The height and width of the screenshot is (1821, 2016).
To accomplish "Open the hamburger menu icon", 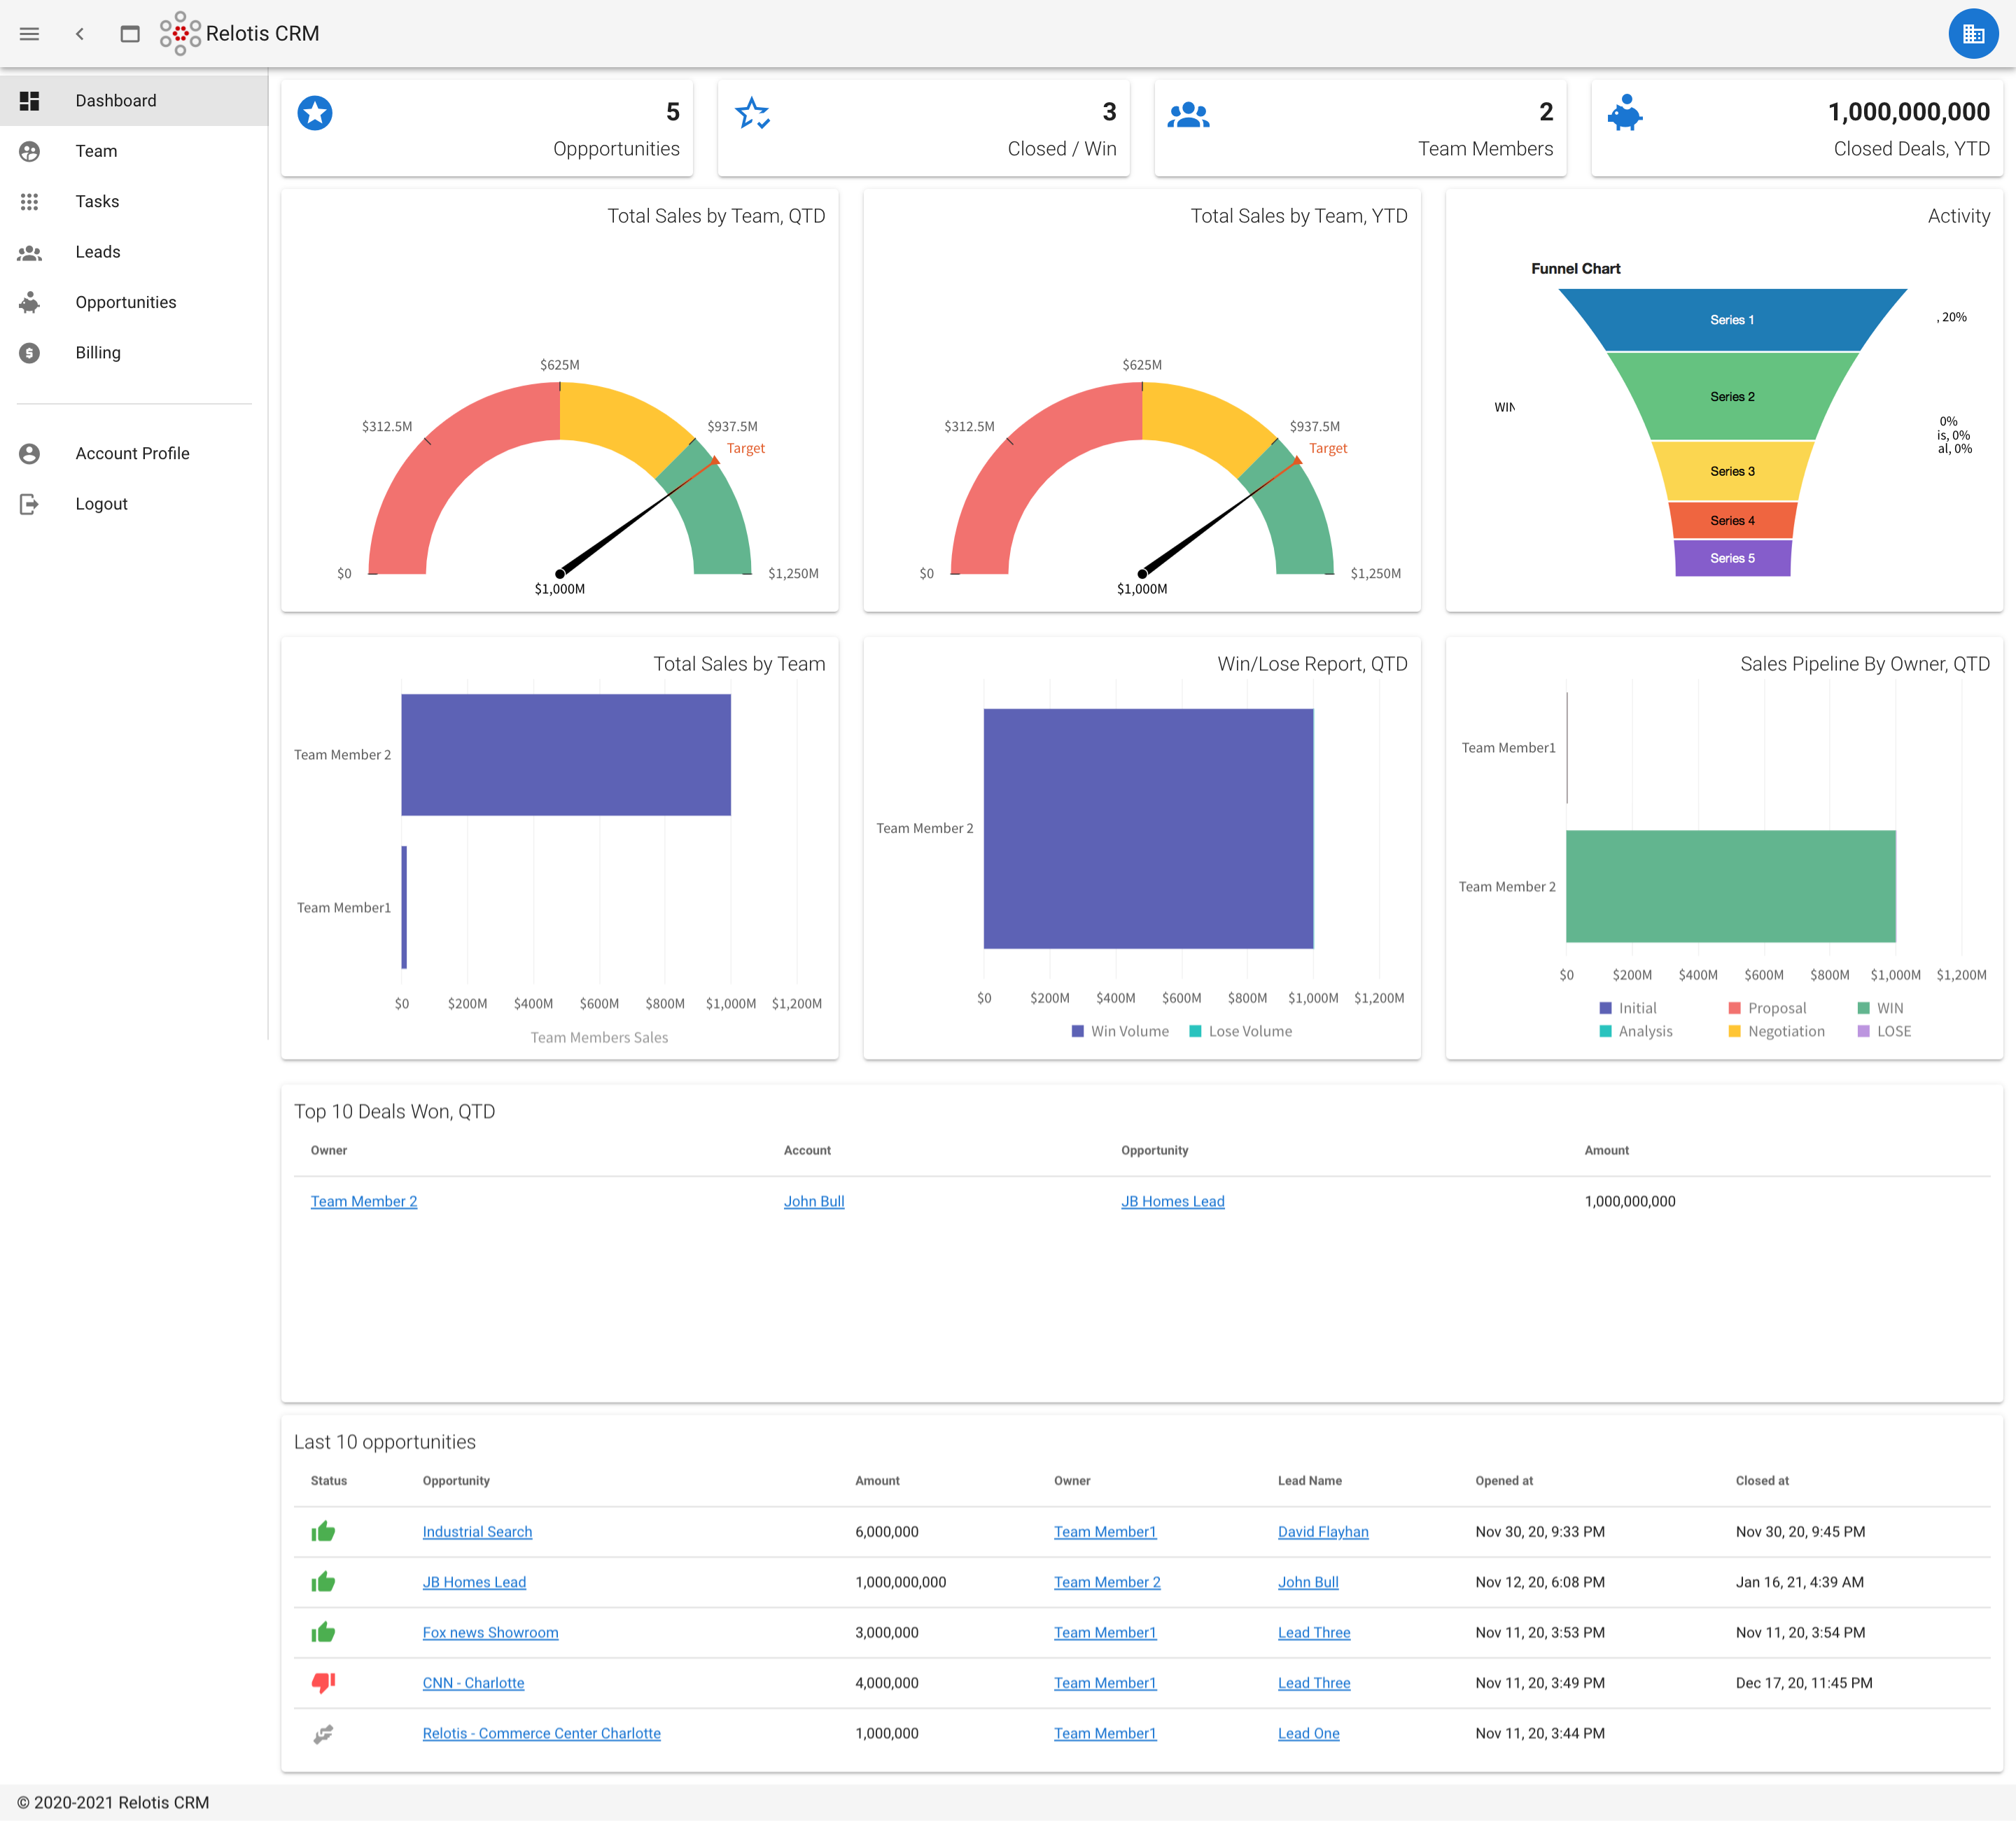I will pyautogui.click(x=29, y=34).
